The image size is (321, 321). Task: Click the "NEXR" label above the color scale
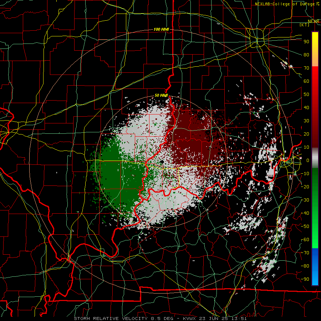[313, 21]
